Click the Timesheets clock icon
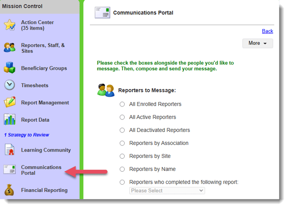The width and height of the screenshot is (288, 208). (10, 85)
